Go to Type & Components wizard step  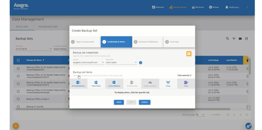click(85, 42)
